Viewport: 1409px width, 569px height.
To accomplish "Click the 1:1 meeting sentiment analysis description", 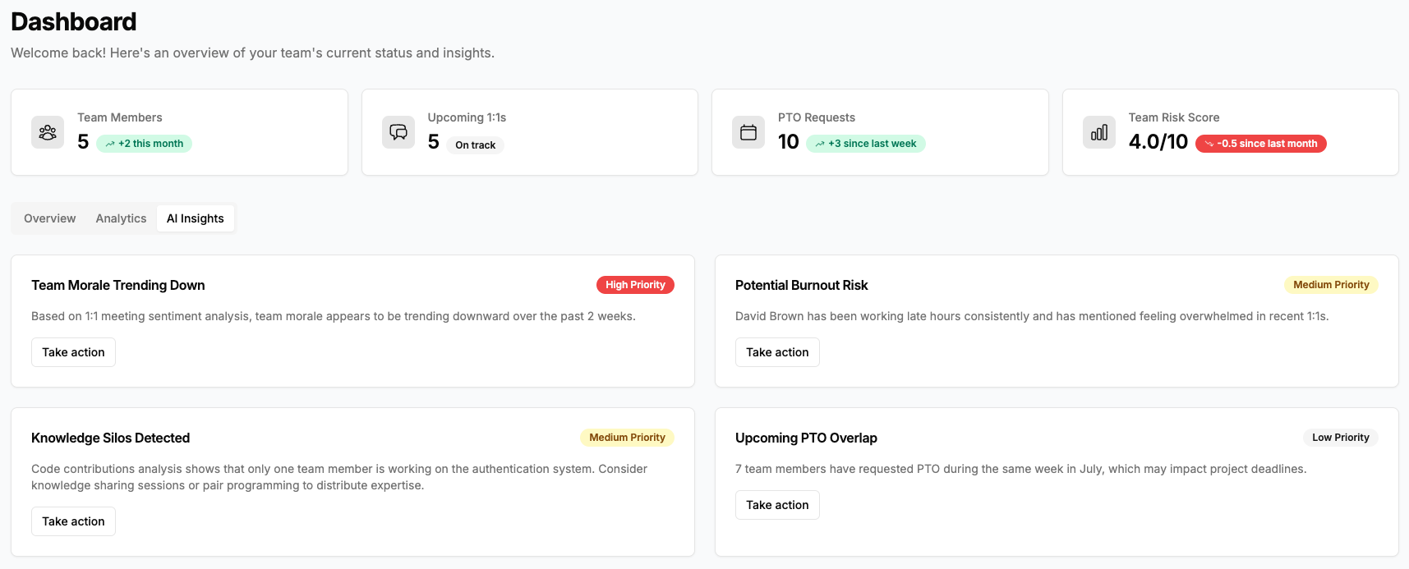I will pos(334,316).
